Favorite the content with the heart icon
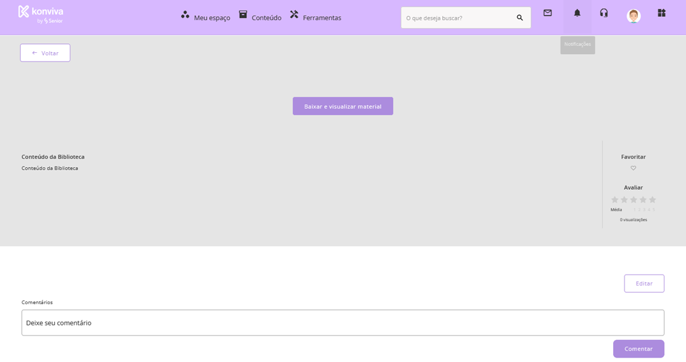Screen dimensions: 686x362 pos(633,168)
